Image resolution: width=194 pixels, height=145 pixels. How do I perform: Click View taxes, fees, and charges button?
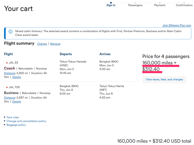tap(164, 79)
